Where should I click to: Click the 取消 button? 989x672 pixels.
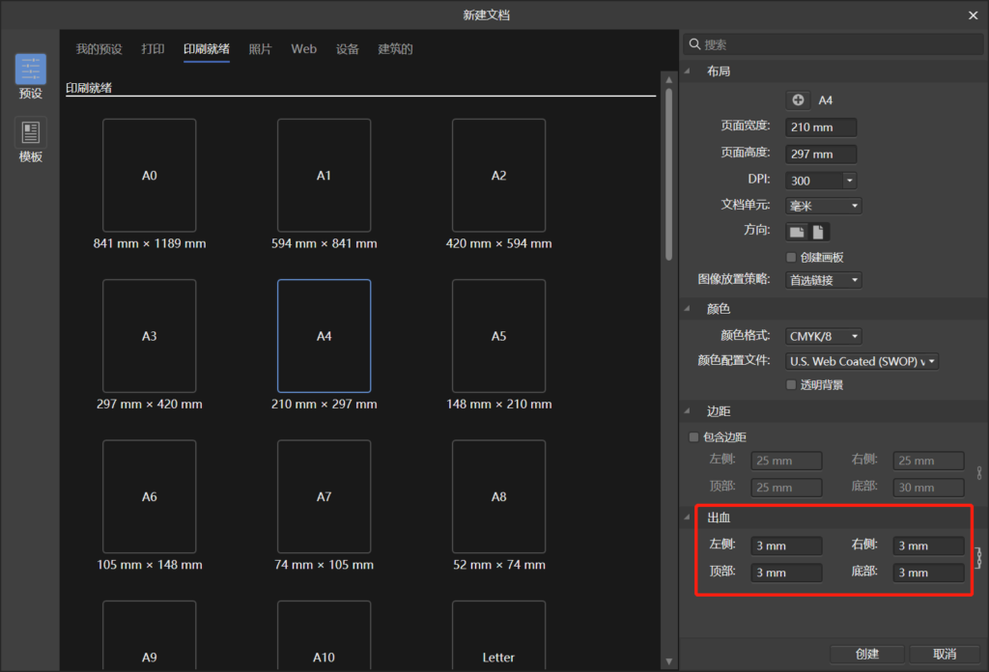point(945,655)
